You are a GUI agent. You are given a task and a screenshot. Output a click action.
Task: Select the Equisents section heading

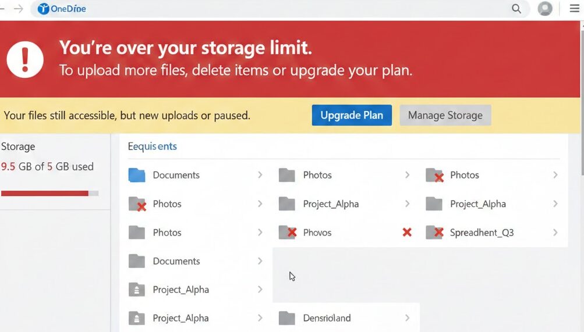pos(152,147)
